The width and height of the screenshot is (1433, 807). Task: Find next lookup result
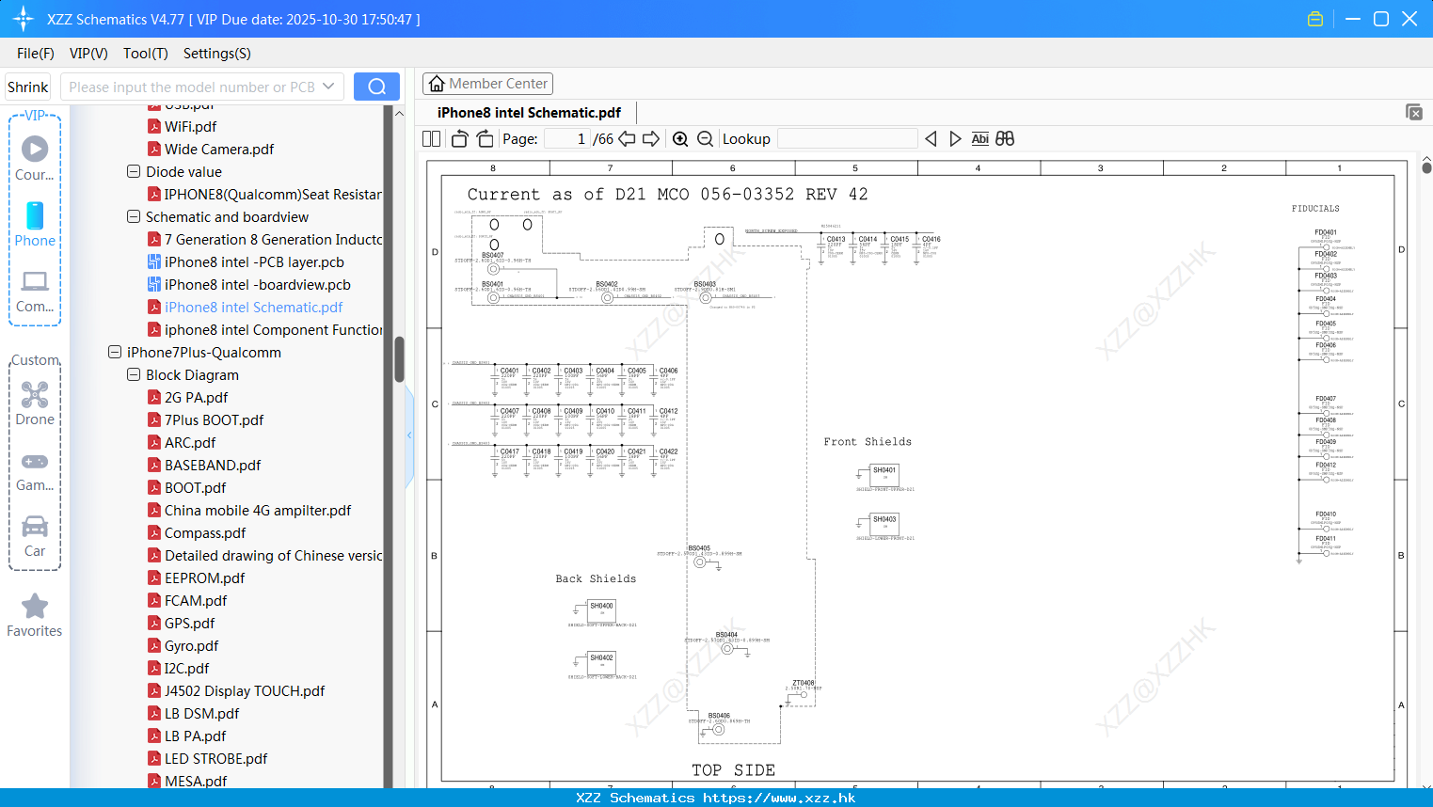point(955,138)
